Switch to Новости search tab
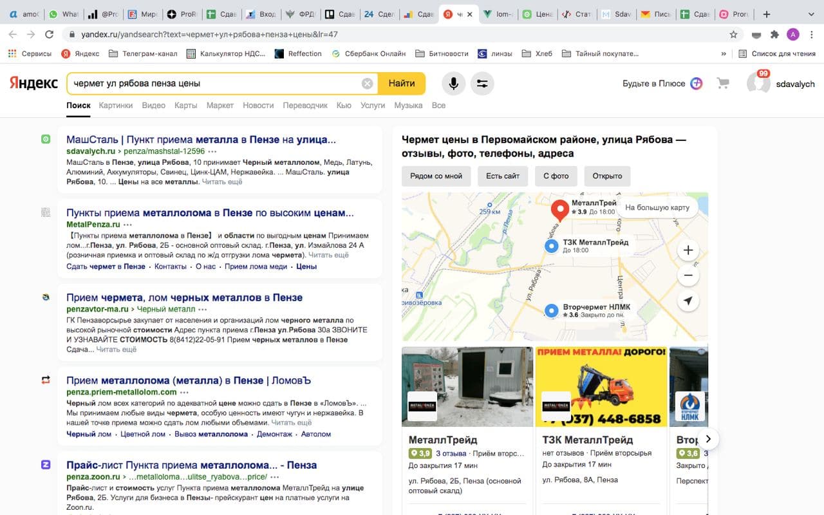Image resolution: width=824 pixels, height=515 pixels. [258, 105]
